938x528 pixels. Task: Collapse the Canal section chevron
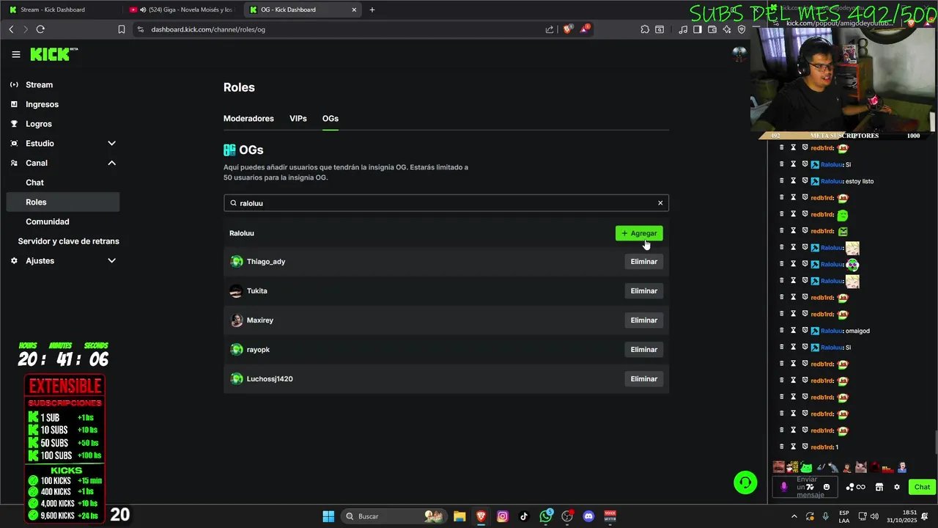coord(111,163)
